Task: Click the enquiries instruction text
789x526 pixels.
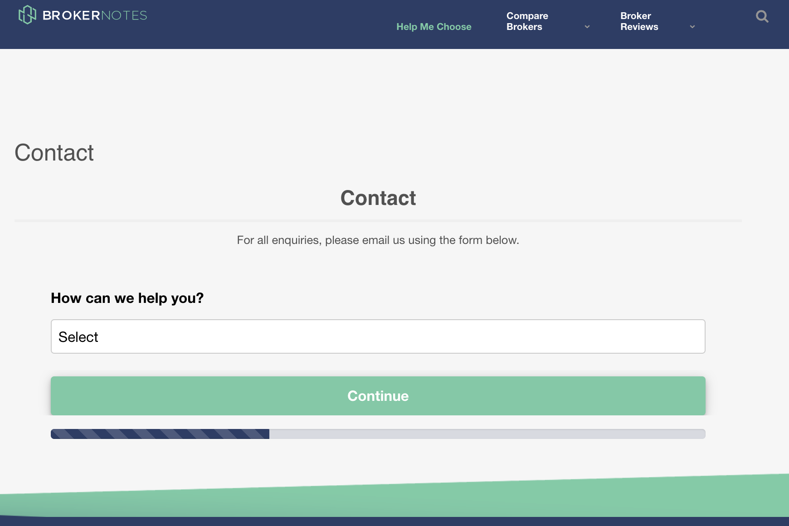Action: (x=378, y=240)
